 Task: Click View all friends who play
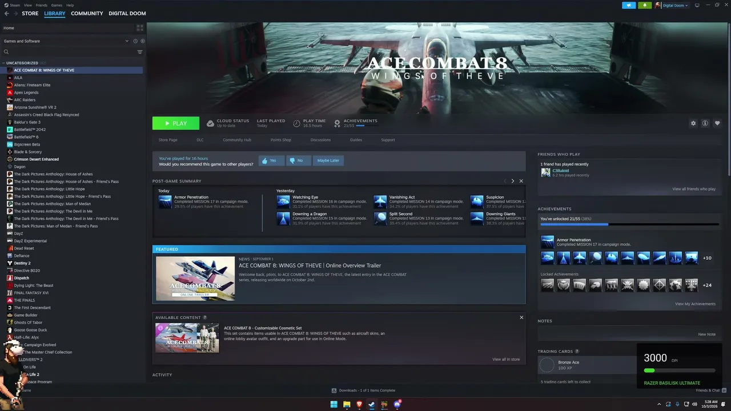(694, 189)
